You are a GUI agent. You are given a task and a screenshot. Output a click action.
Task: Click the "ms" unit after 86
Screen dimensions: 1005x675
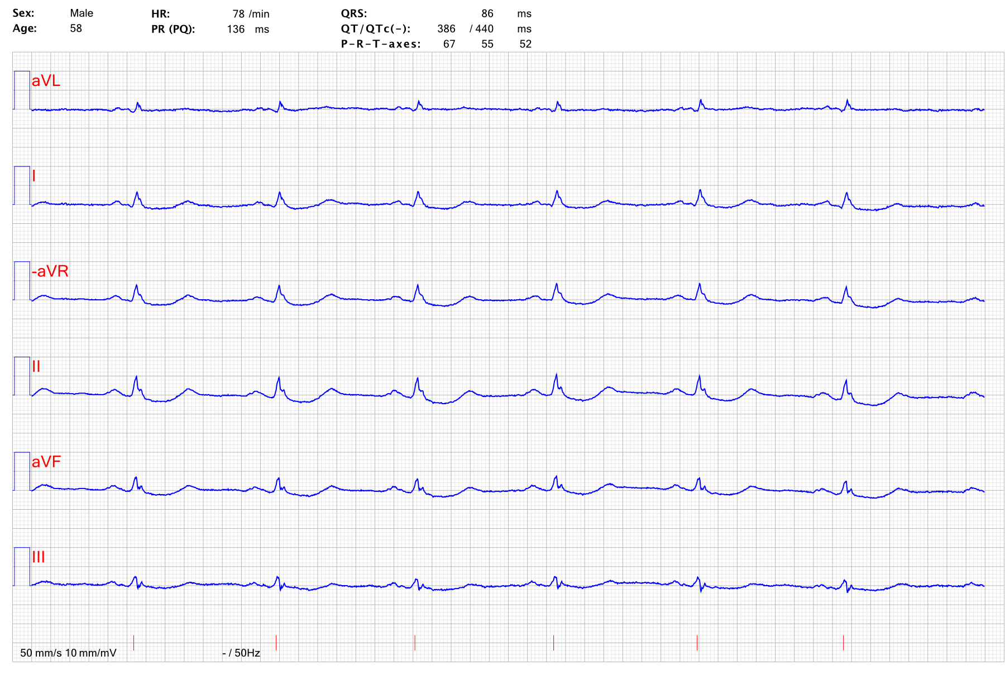pyautogui.click(x=524, y=13)
